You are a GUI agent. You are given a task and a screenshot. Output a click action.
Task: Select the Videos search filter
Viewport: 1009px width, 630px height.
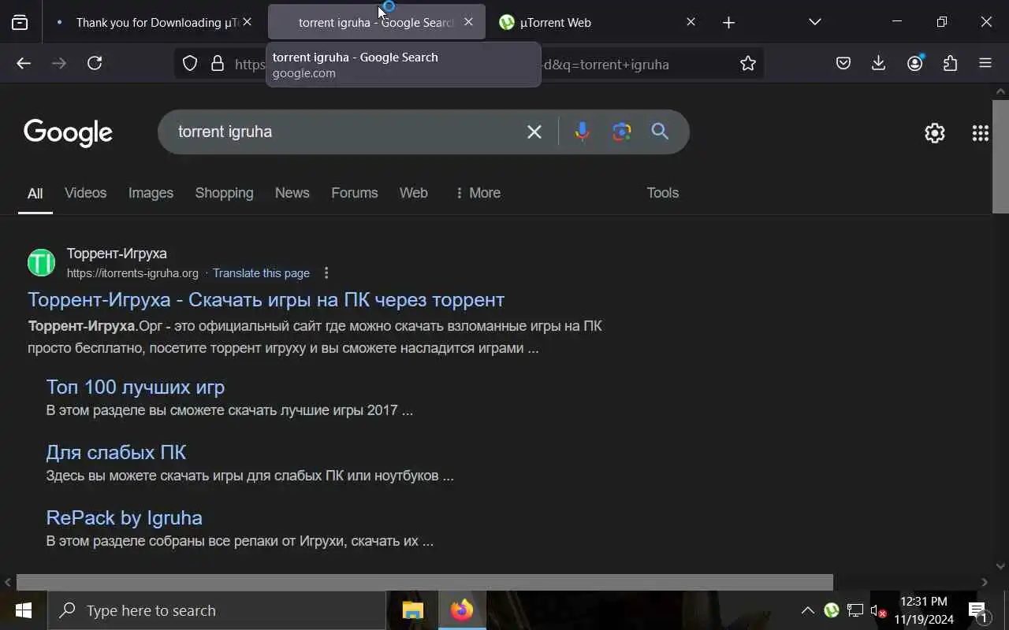(85, 193)
